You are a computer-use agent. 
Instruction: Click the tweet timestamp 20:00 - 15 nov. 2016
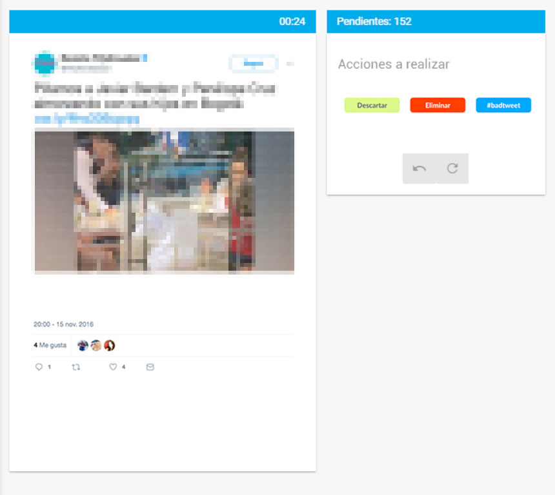point(63,324)
